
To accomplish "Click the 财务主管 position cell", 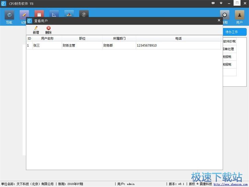I will (x=82, y=46).
